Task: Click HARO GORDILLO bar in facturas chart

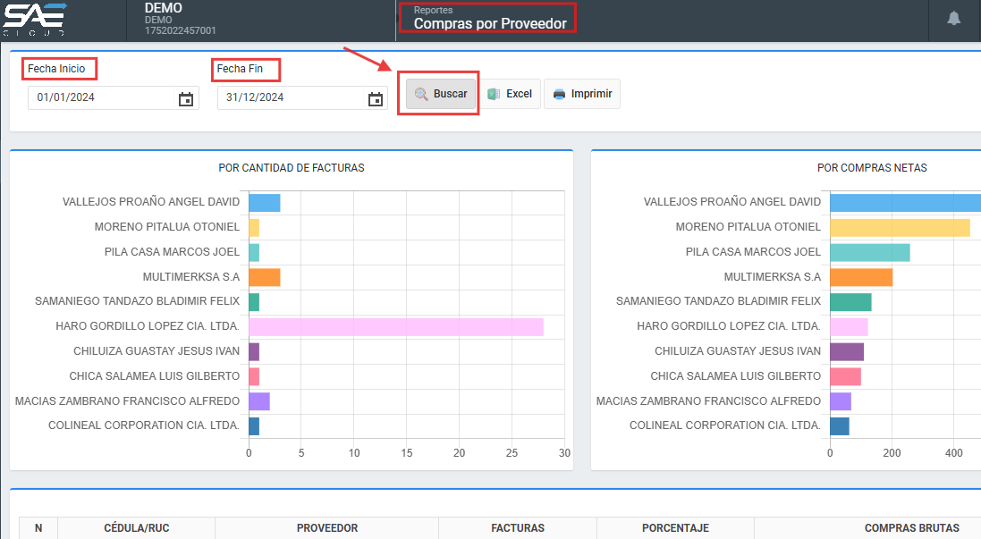Action: pos(395,327)
